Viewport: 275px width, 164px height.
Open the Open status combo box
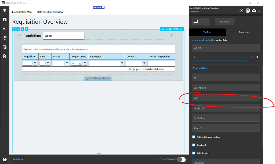[63, 35]
